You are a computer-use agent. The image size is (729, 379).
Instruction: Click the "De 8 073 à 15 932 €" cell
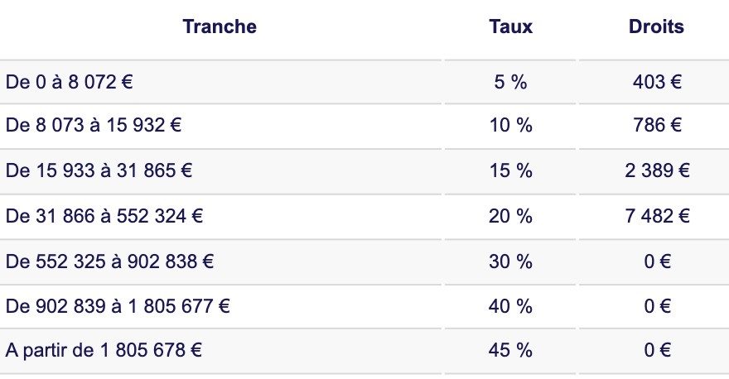[x=94, y=126]
